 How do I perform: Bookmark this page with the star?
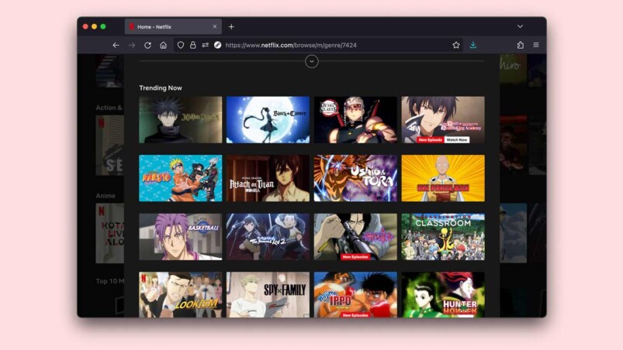455,45
